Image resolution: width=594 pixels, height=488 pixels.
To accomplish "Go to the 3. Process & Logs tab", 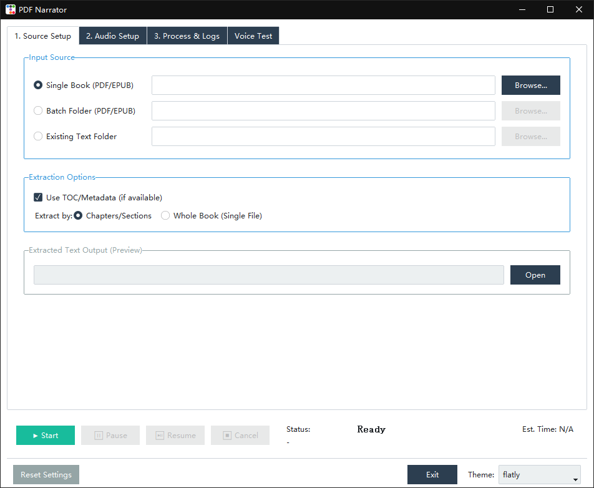I will (x=187, y=36).
